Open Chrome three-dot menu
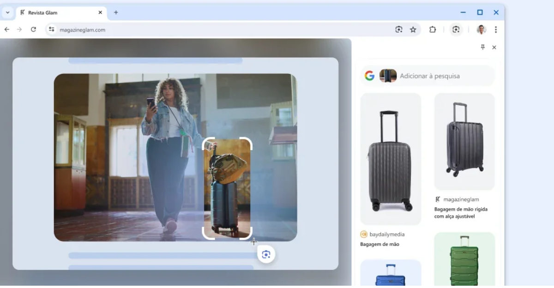The height and width of the screenshot is (288, 554). point(496,30)
